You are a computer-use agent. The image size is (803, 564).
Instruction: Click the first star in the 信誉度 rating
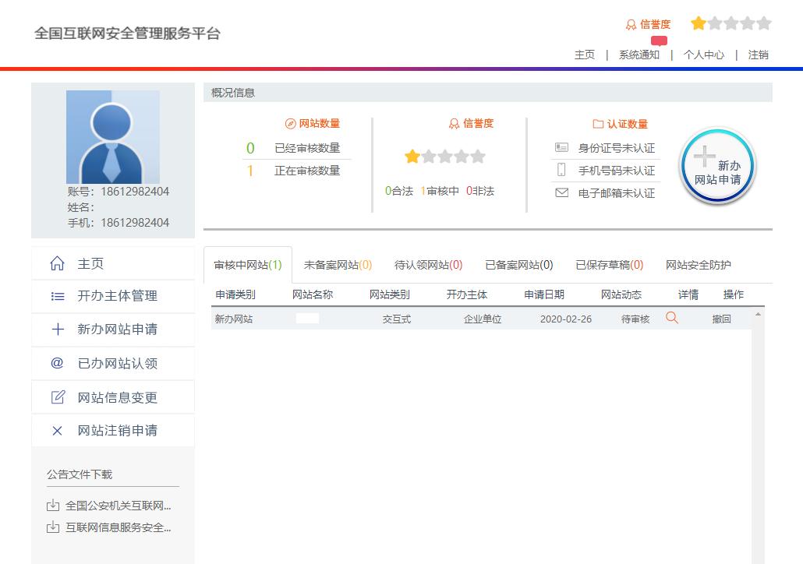pyautogui.click(x=412, y=156)
